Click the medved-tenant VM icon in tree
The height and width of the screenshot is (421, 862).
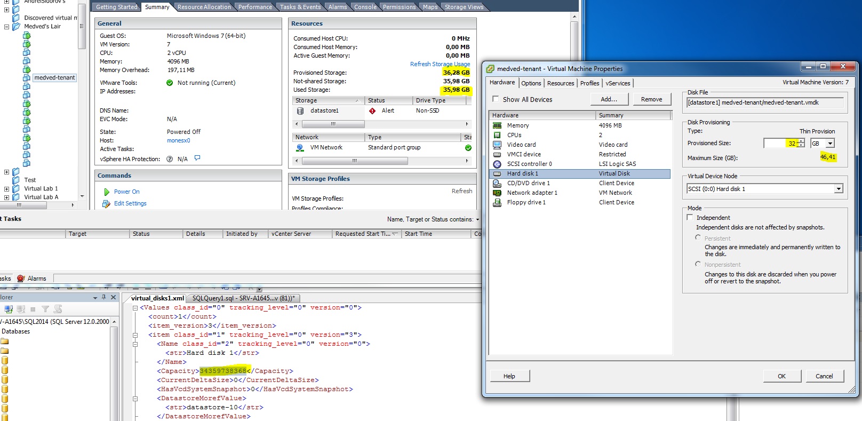pos(26,78)
